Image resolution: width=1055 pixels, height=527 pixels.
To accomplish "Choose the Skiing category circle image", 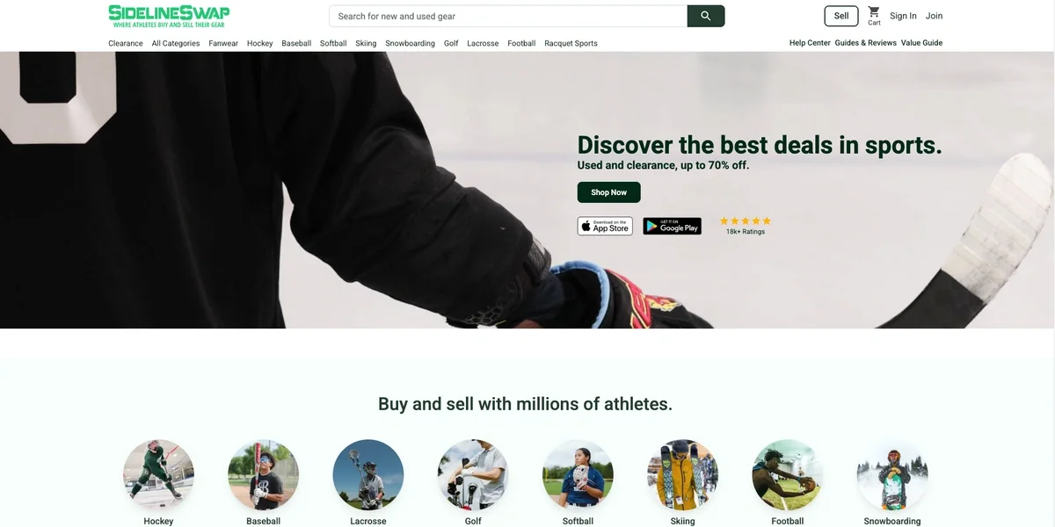I will tap(683, 475).
